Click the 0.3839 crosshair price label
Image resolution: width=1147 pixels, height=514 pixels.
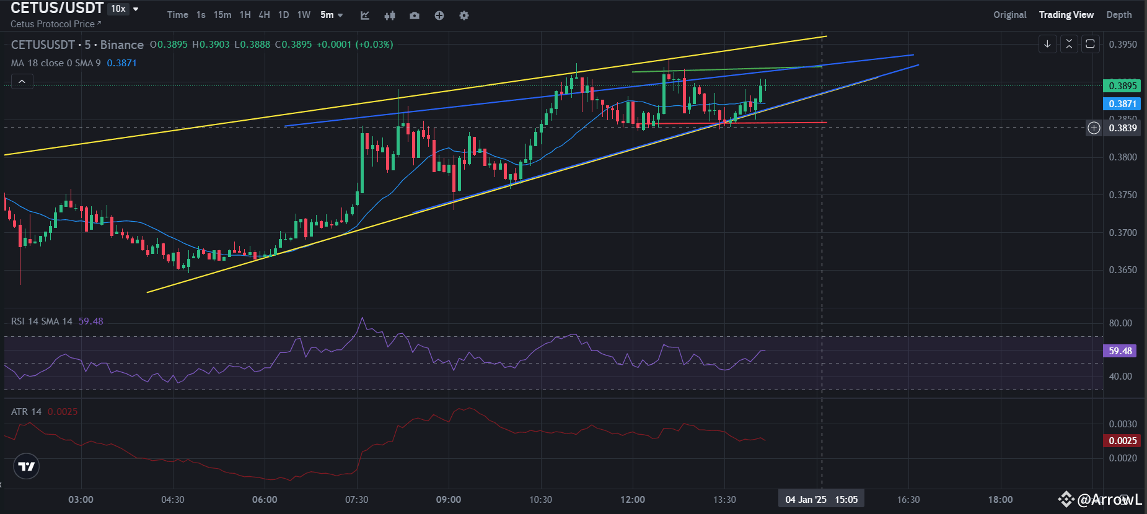tap(1122, 128)
